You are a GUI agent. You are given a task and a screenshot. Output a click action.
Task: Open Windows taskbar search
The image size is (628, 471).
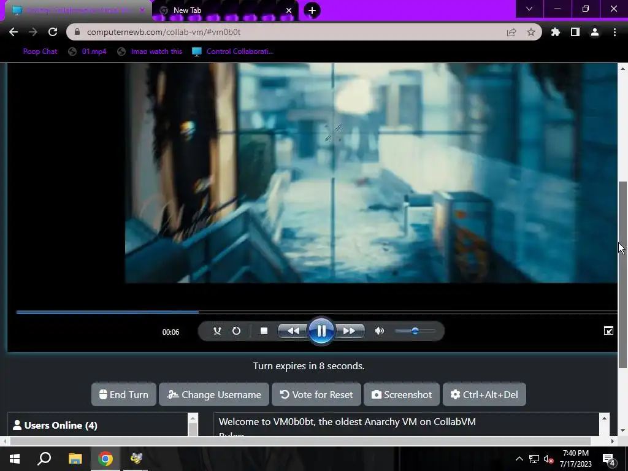44,459
